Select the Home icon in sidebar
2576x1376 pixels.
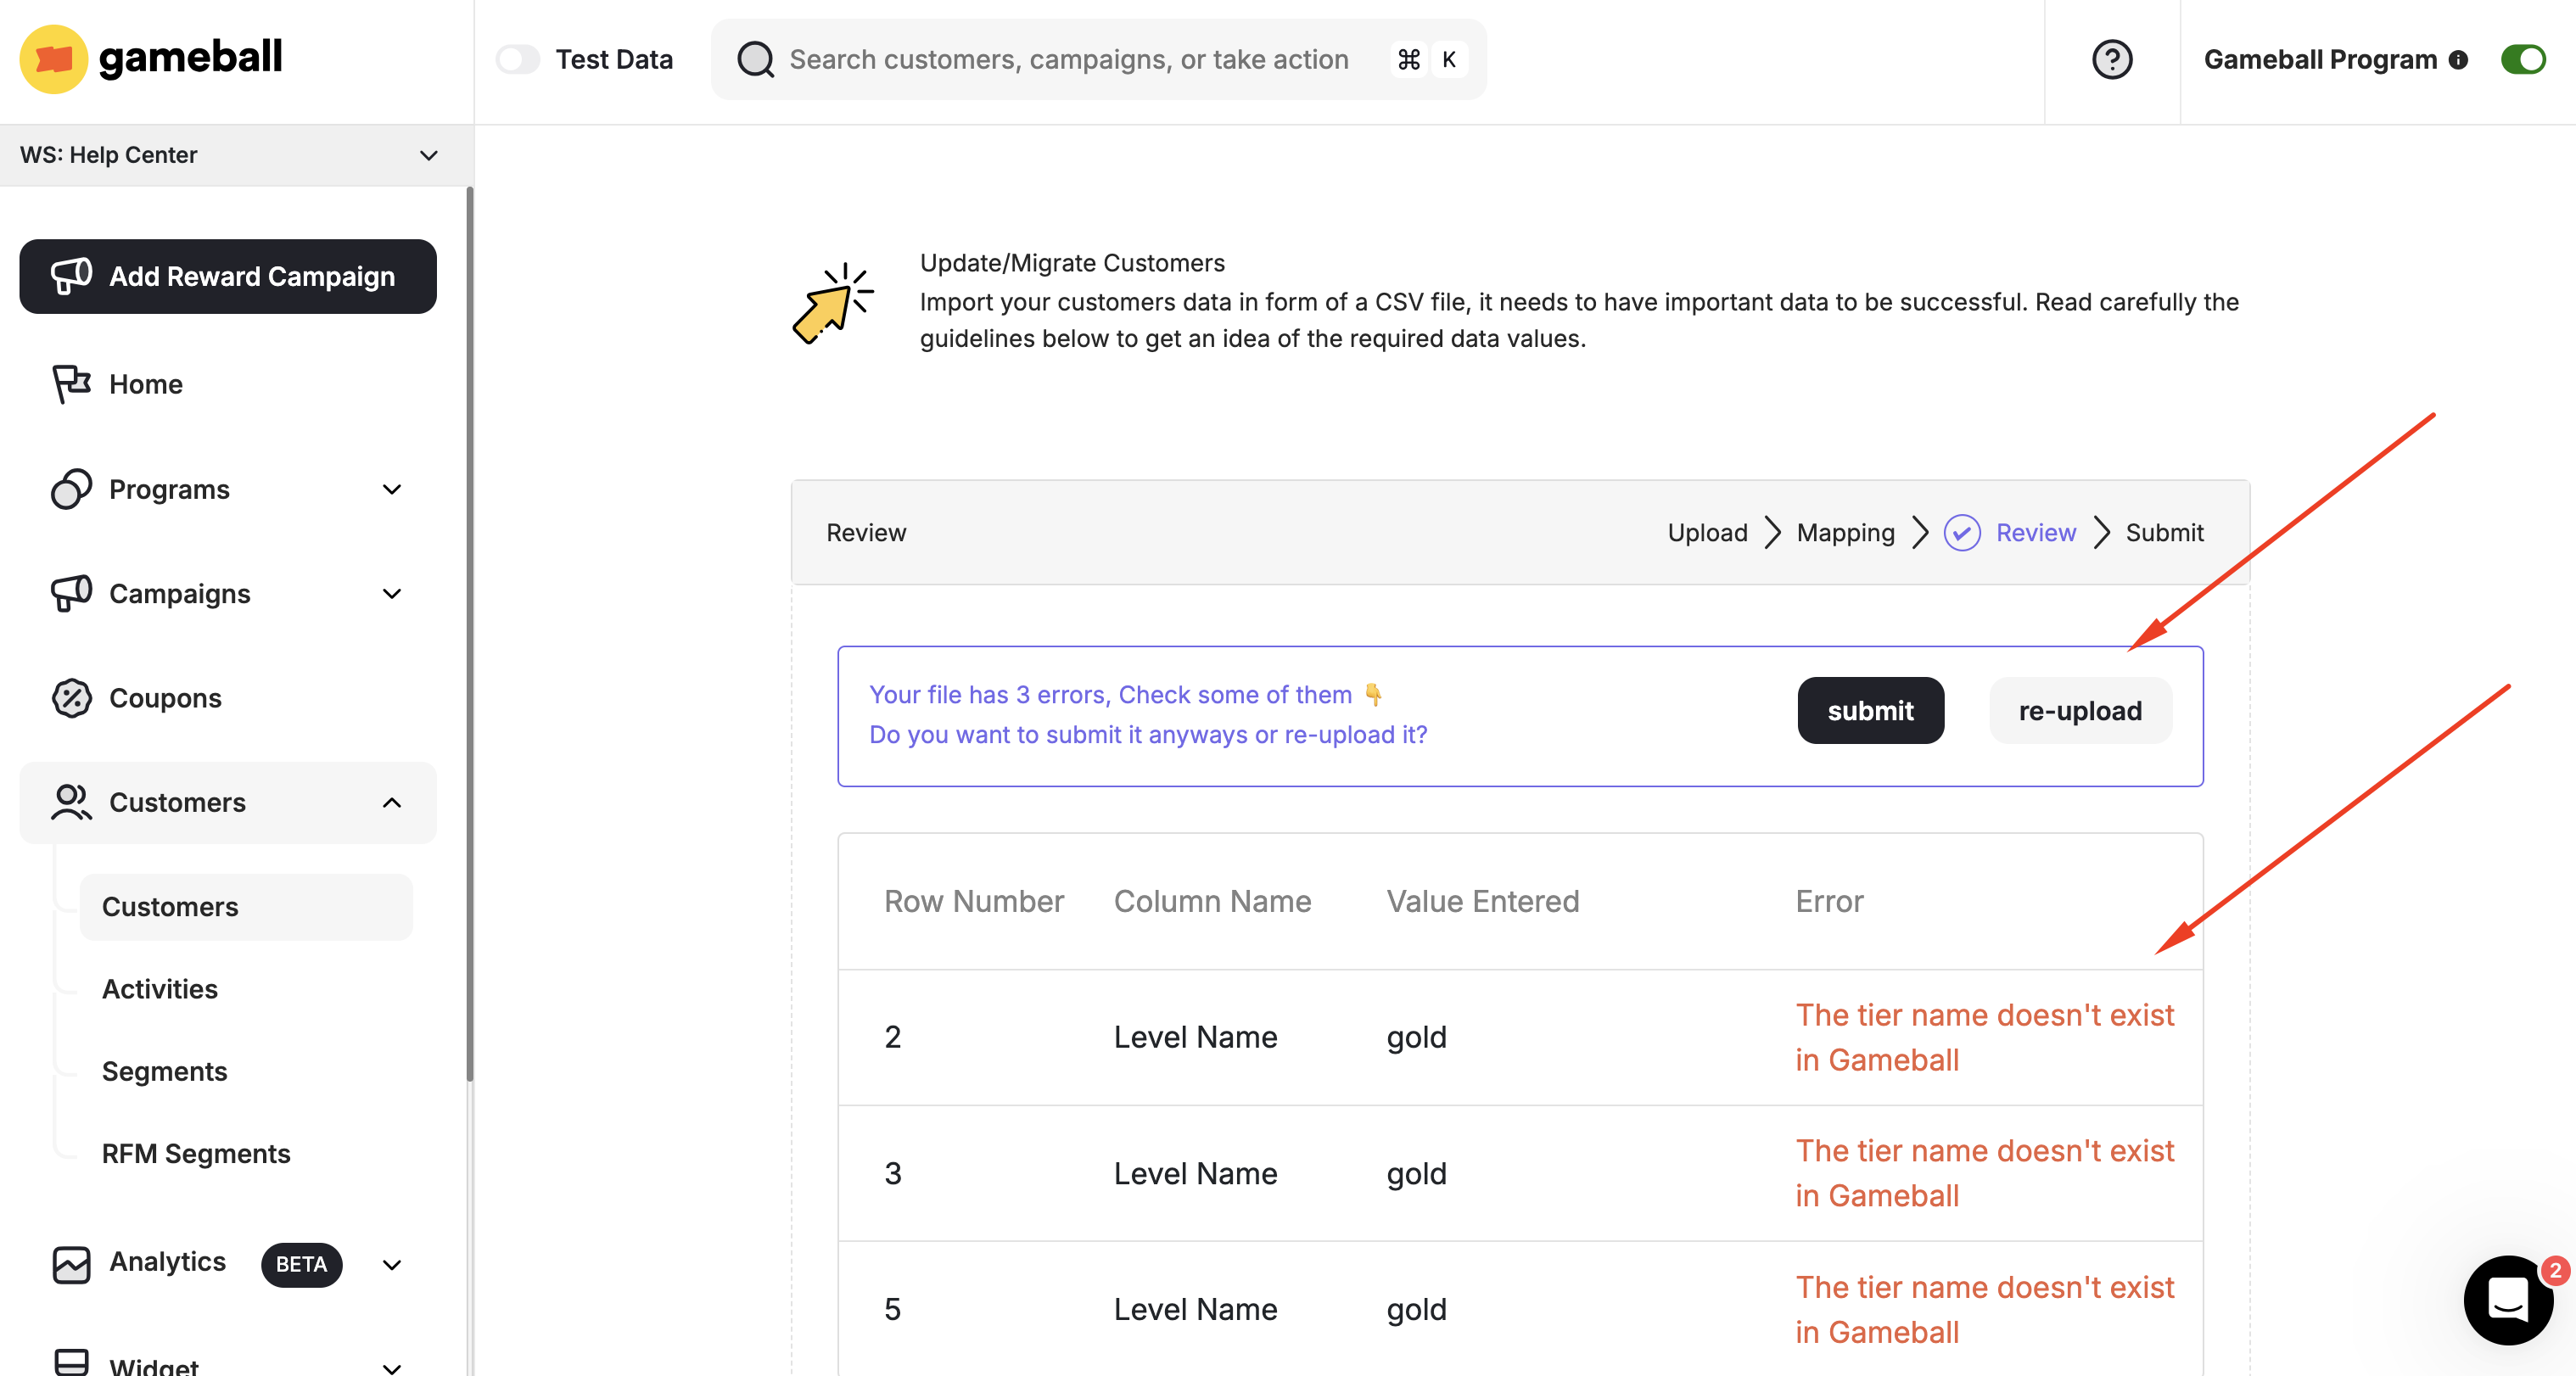coord(70,383)
